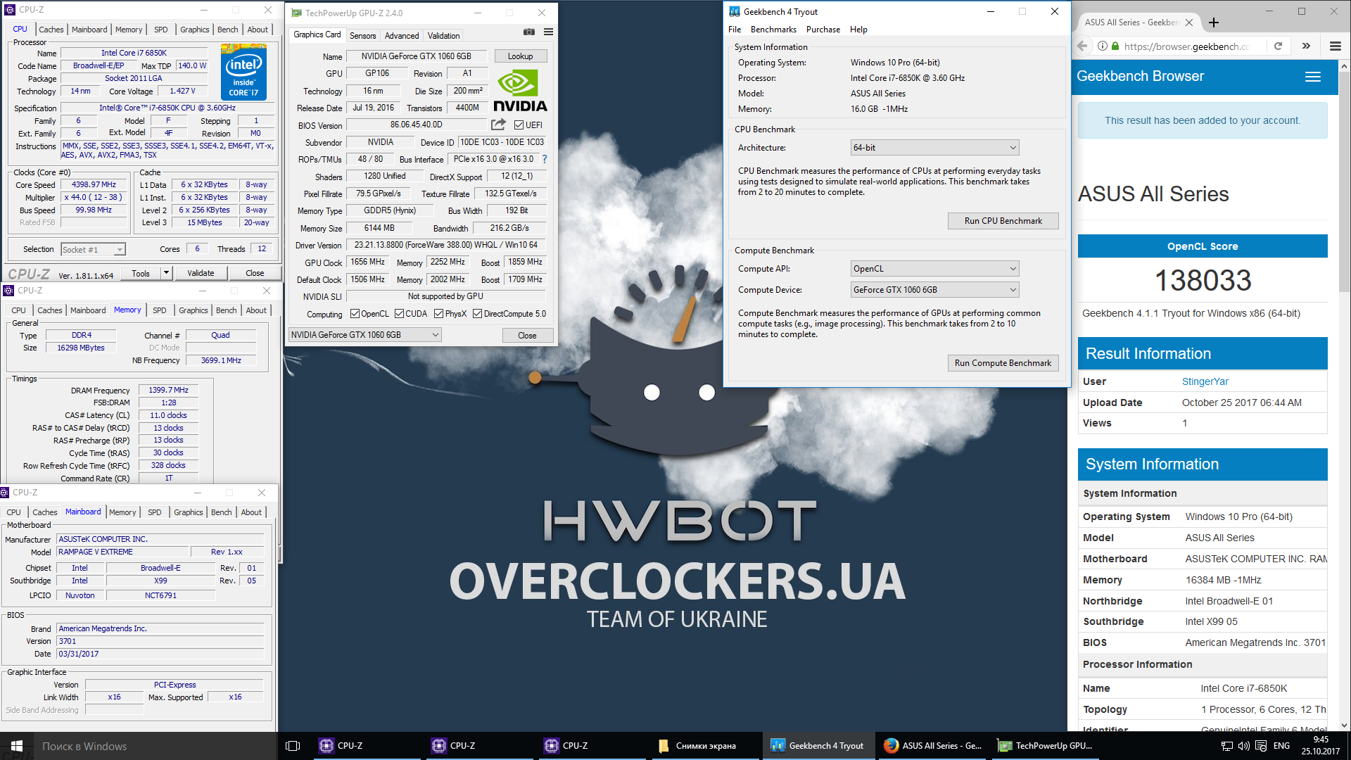Click the Geekbench Browser title link
This screenshot has height=760, width=1351.
[x=1140, y=76]
